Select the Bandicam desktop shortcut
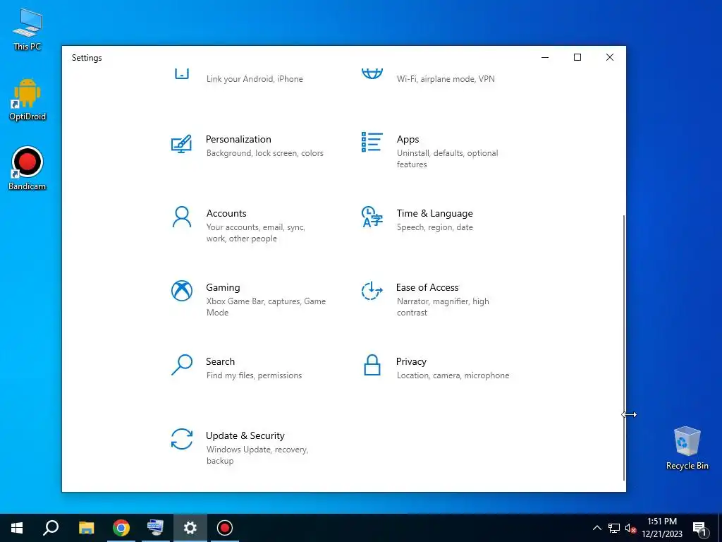The height and width of the screenshot is (542, 722). (27, 169)
